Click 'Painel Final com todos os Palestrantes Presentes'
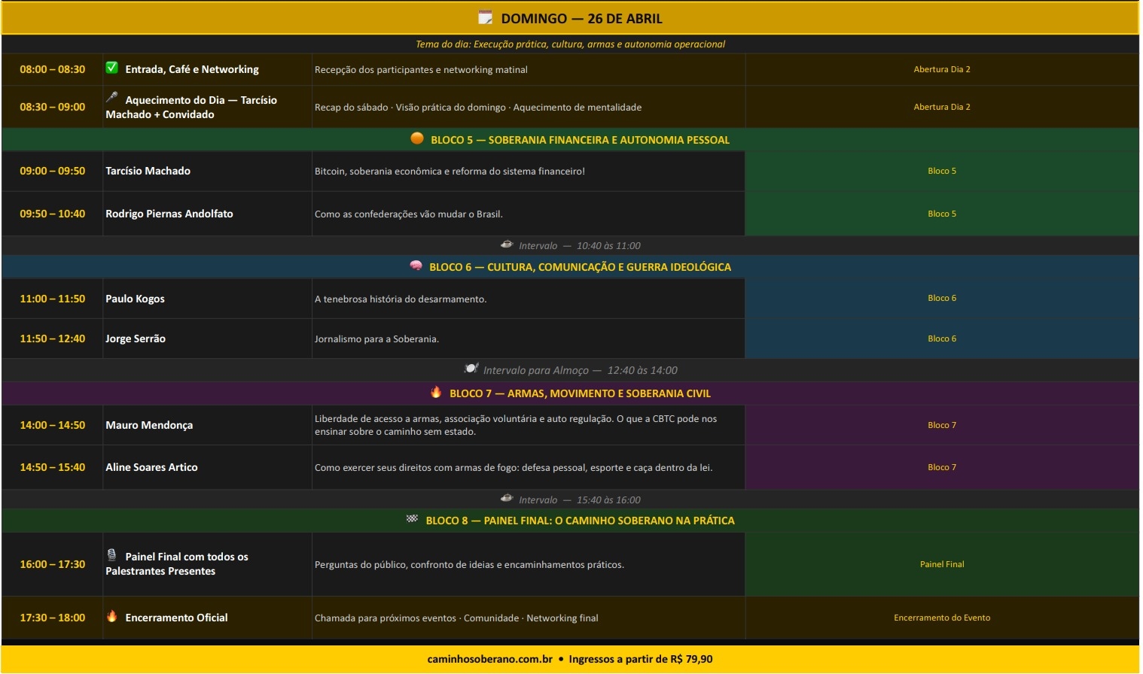1143x674 pixels. (177, 564)
